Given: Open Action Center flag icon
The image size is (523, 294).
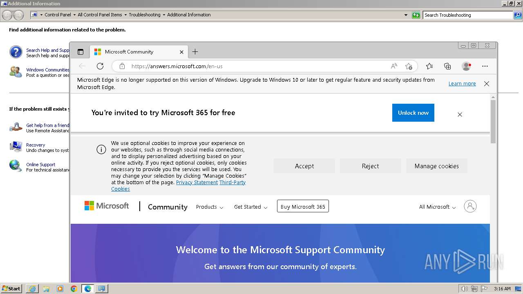Looking at the screenshot, I should [x=484, y=289].
